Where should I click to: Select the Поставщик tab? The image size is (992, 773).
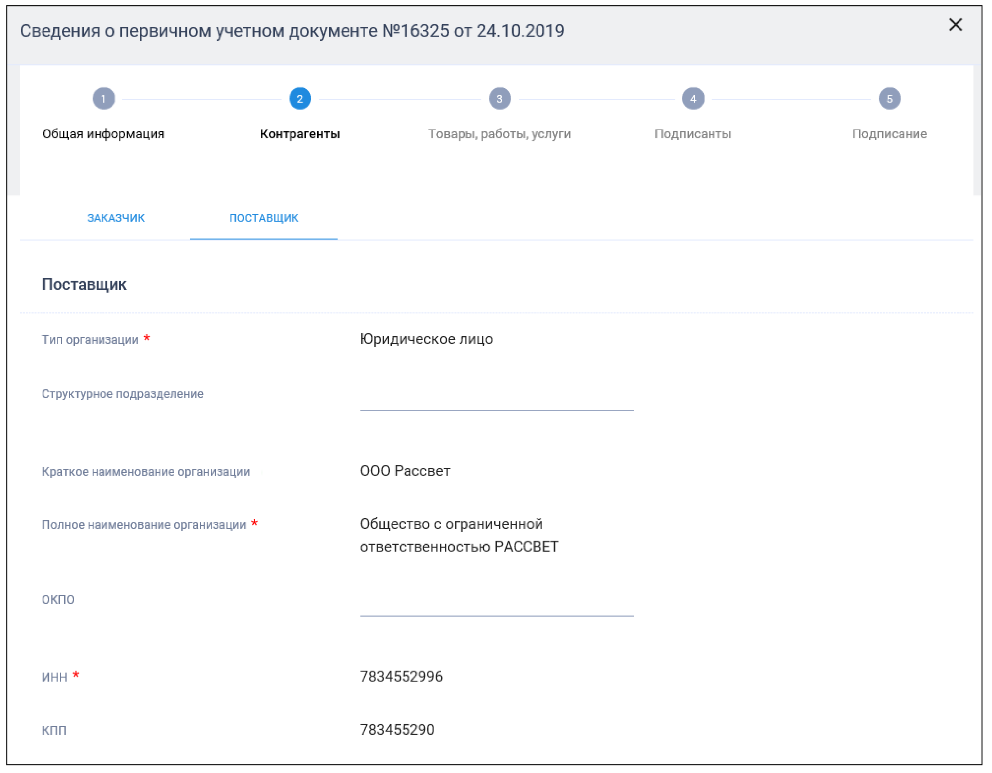pos(264,218)
